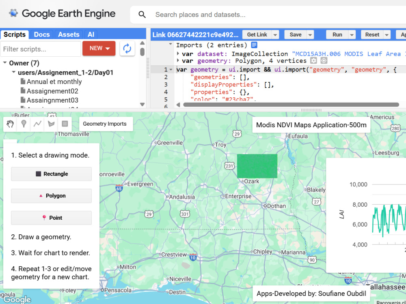Click the Run button
406x304 pixels.
click(337, 34)
